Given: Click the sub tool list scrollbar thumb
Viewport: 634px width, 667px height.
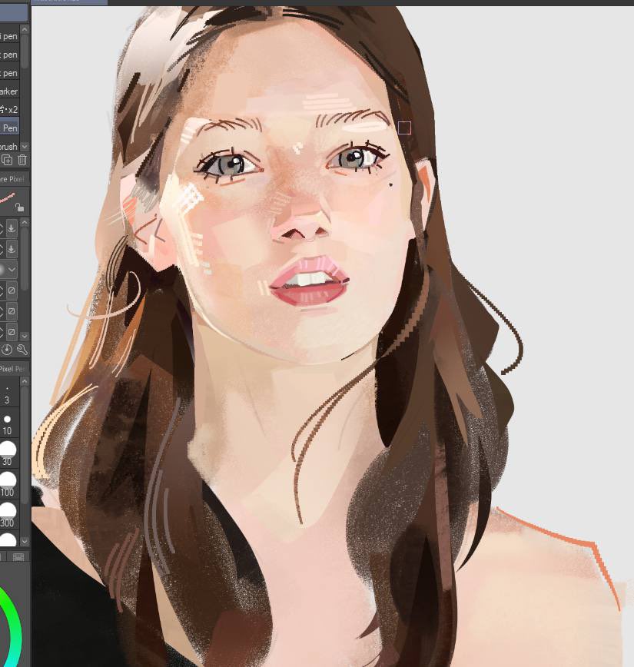Looking at the screenshot, I should tap(25, 51).
